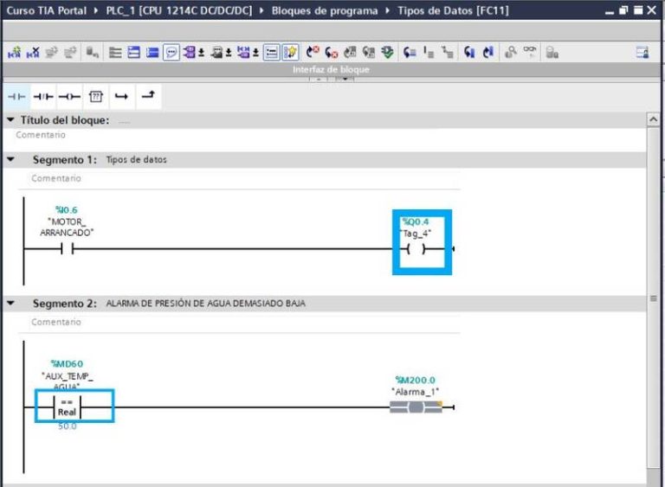Click the far-right panel layout icon
The image size is (665, 487).
tap(642, 53)
